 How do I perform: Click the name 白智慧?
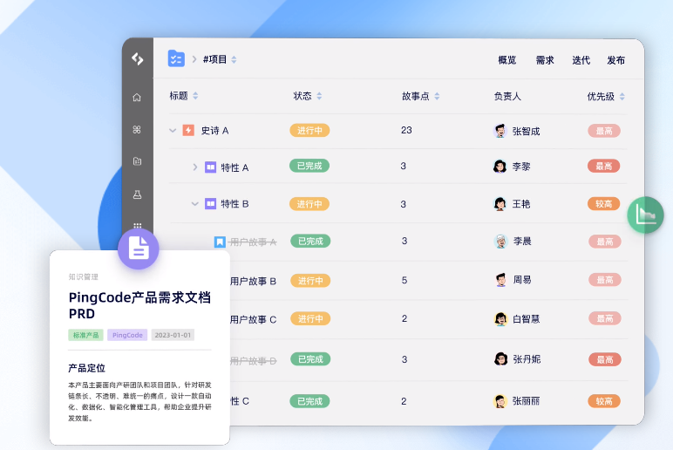click(x=527, y=319)
